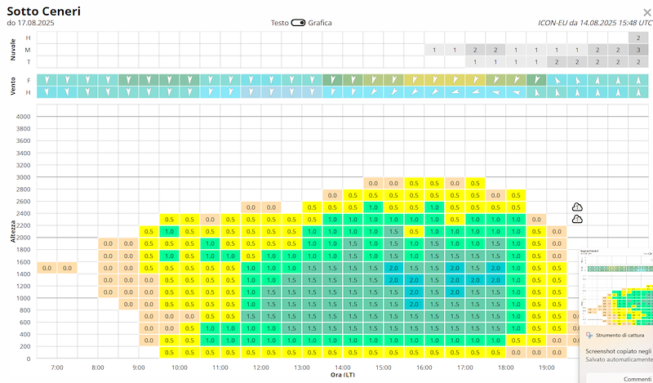Select the H wind arrow at 16:00

click(414, 92)
